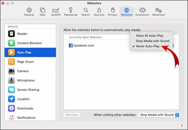Open the Tabs preferences icon
This screenshot has width=188, height=130.
coord(43,10)
